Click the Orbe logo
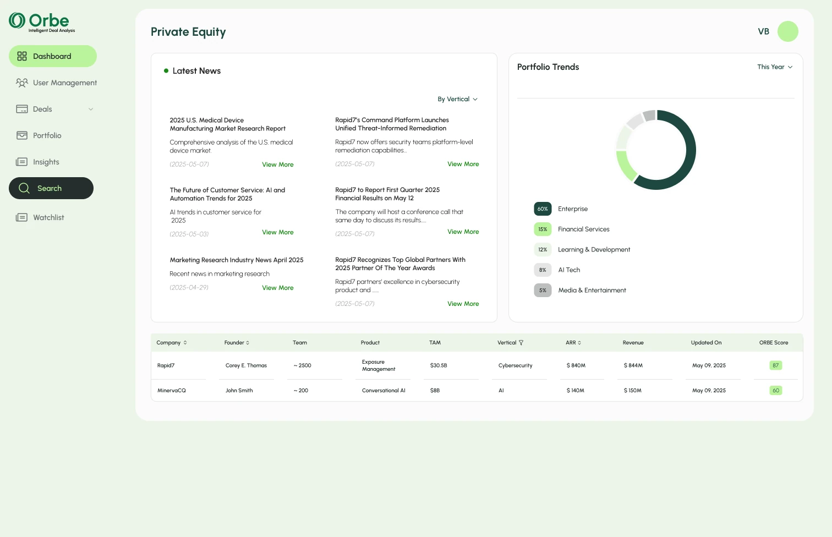The width and height of the screenshot is (832, 537). (x=42, y=22)
